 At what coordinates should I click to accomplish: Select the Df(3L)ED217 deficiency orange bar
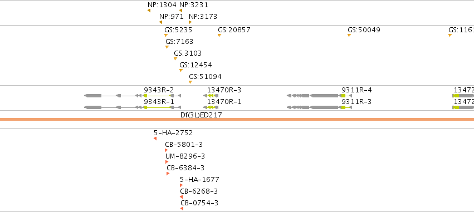coord(237,119)
